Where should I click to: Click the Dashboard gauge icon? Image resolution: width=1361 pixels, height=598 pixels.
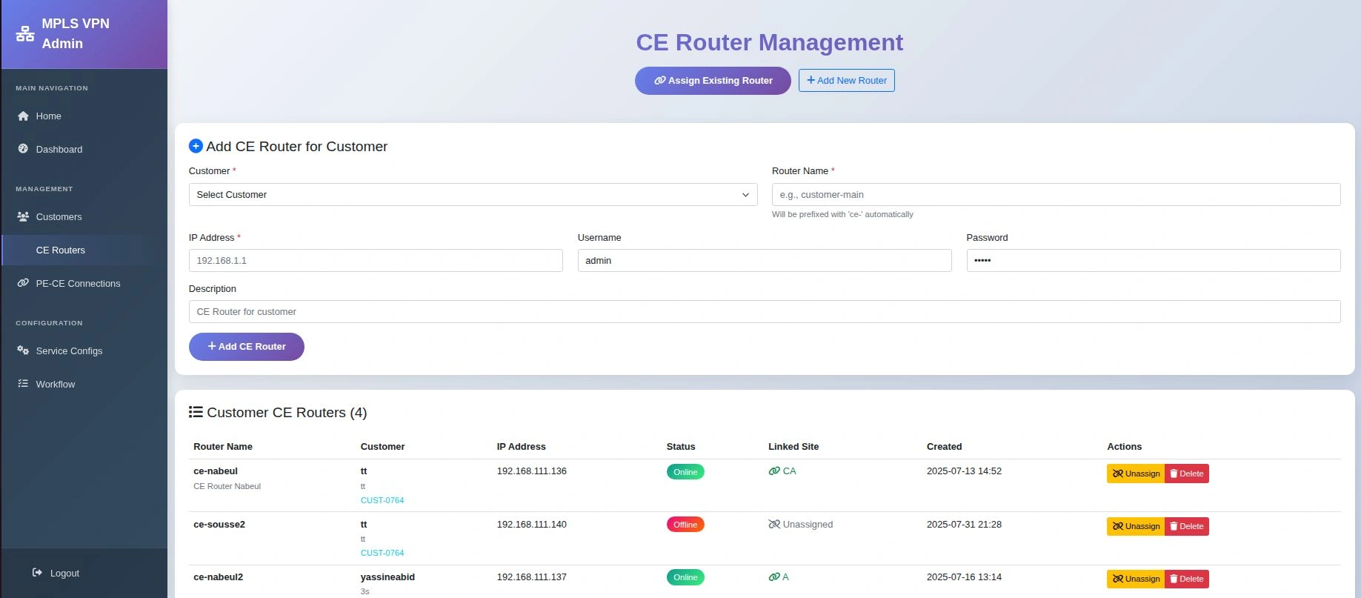23,149
